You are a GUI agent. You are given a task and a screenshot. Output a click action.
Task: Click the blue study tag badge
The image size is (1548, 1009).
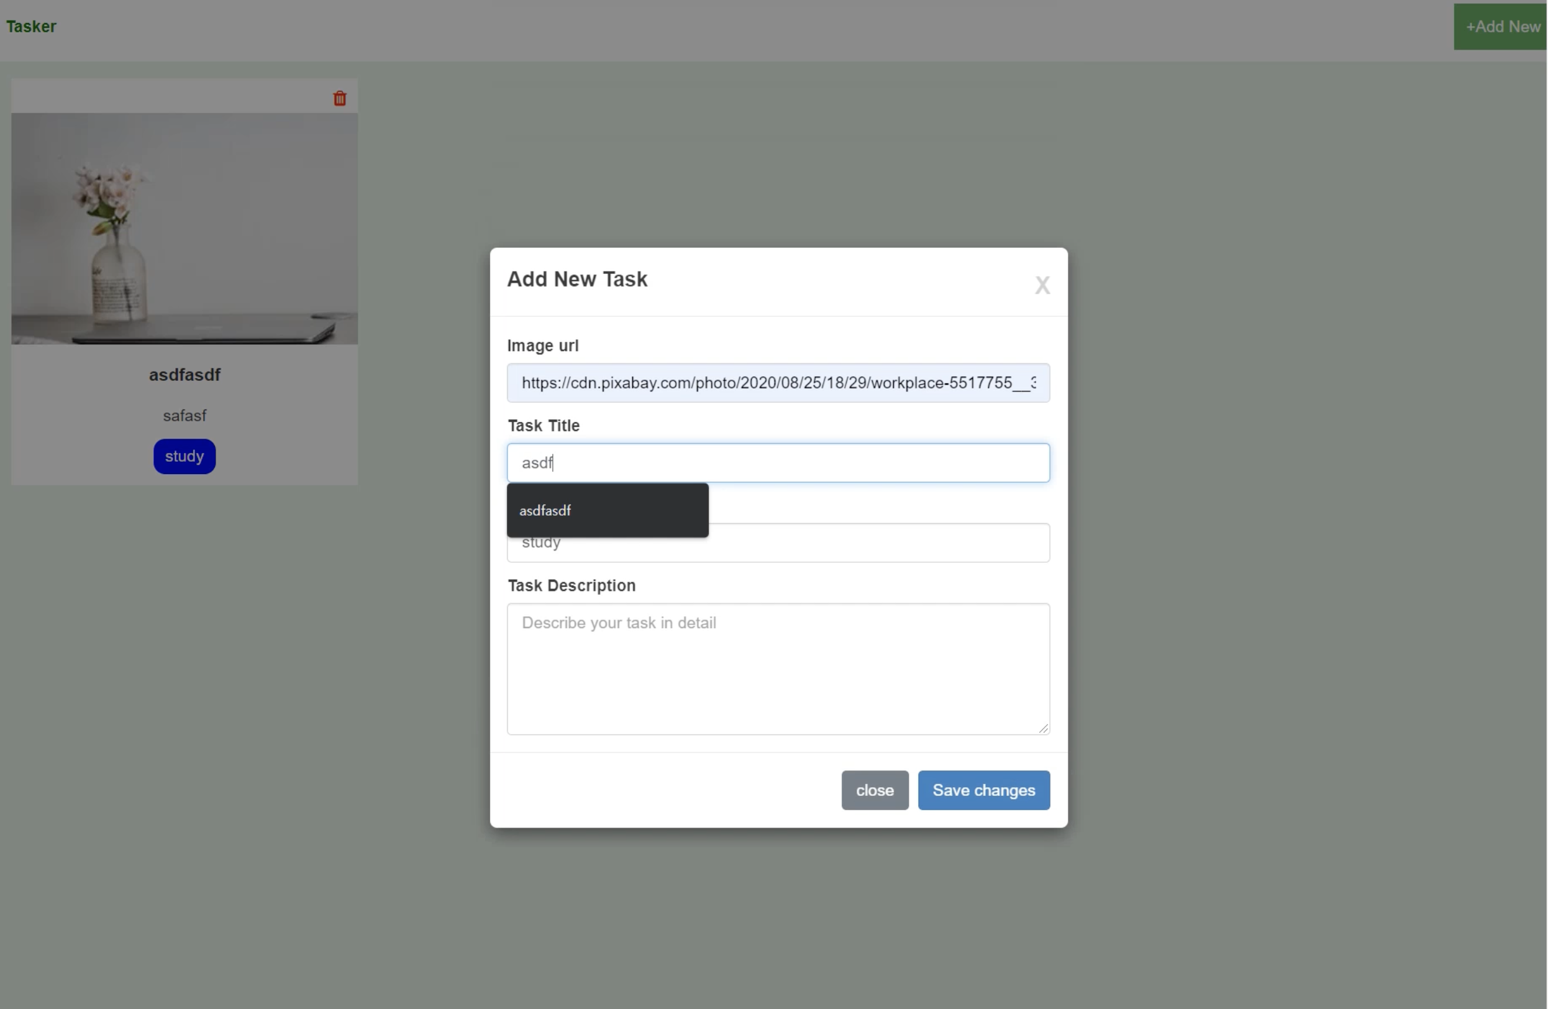[184, 456]
